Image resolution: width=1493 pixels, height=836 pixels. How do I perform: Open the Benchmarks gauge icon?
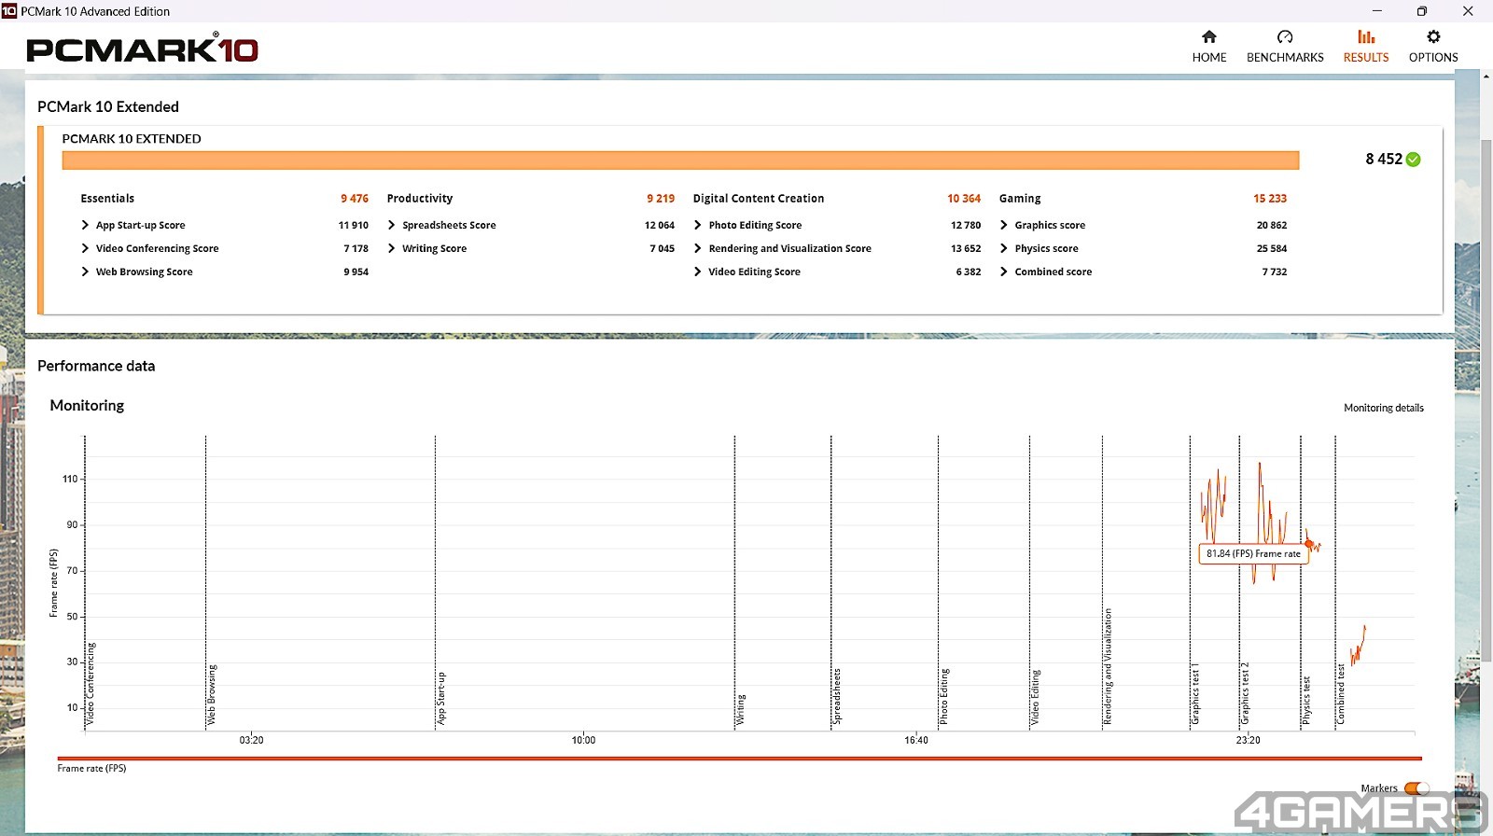pos(1285,36)
